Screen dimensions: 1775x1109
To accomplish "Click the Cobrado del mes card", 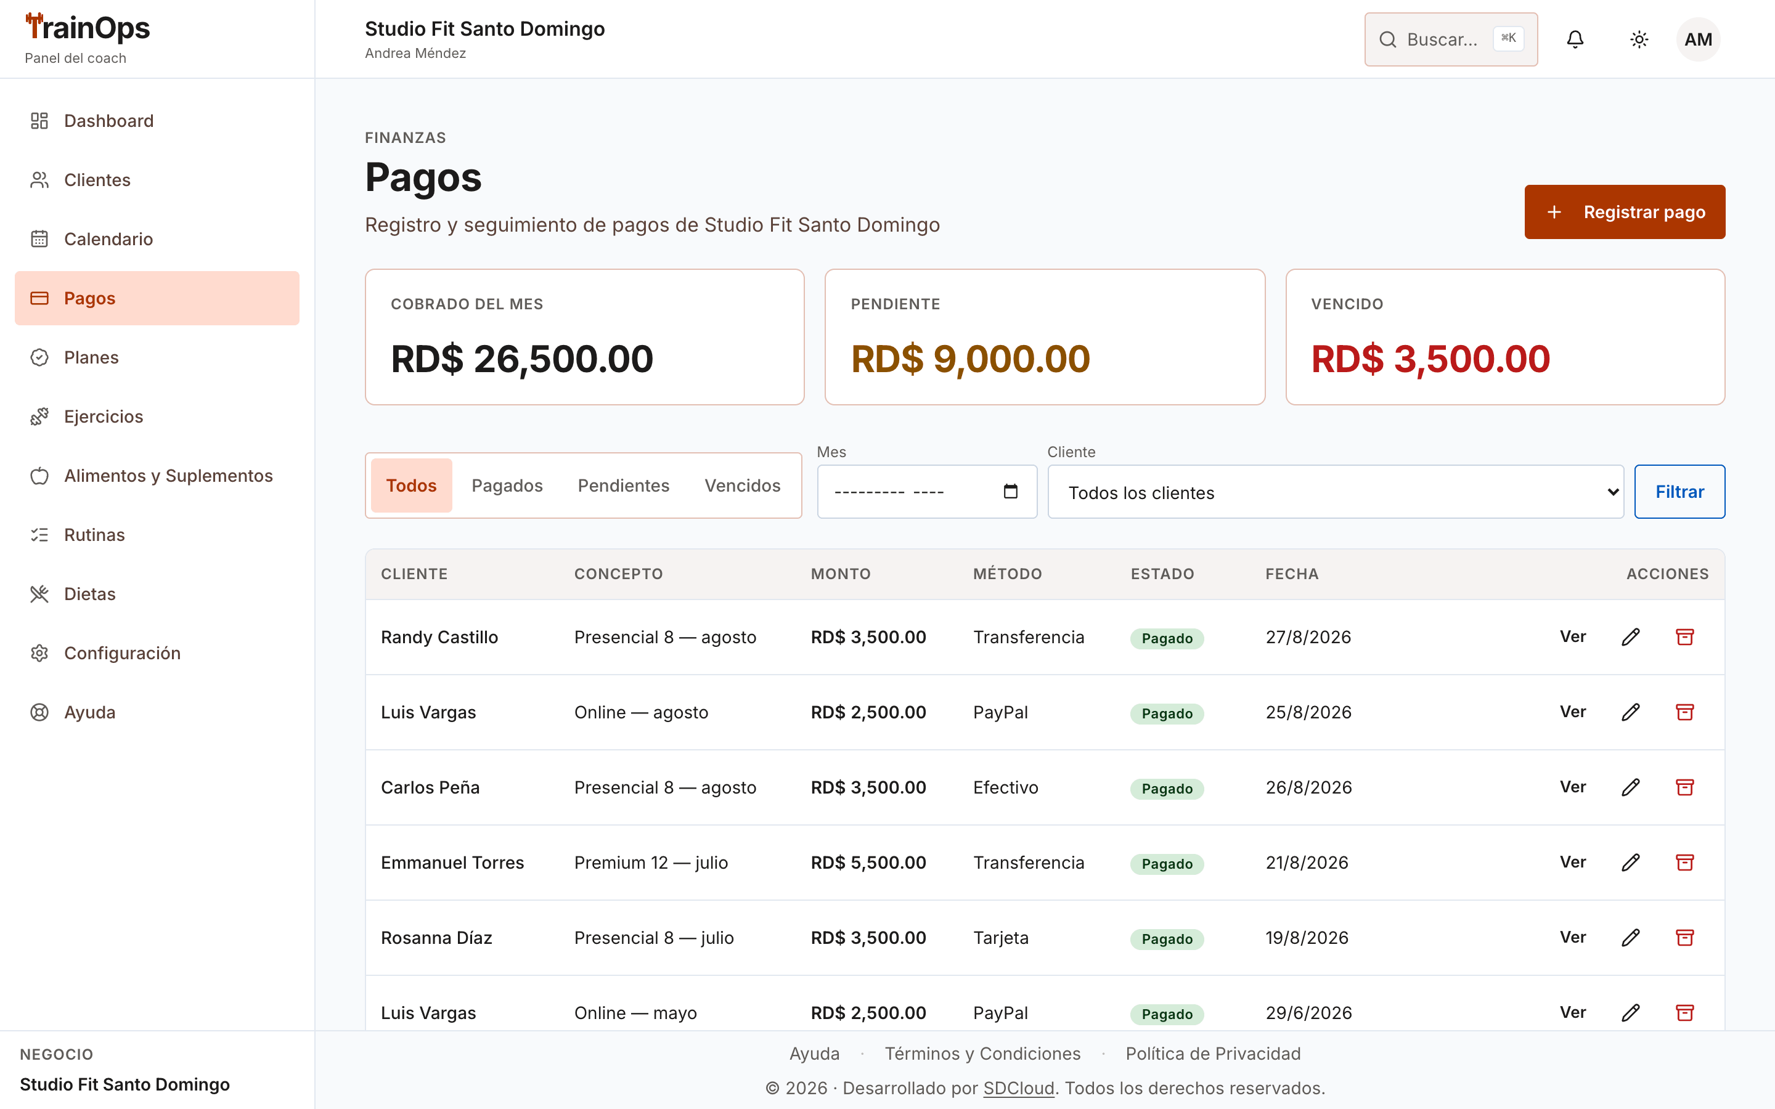I will (x=584, y=338).
